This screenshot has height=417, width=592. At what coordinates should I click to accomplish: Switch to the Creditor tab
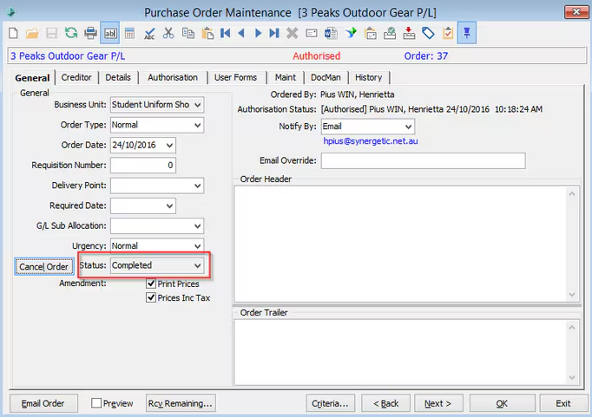click(76, 77)
